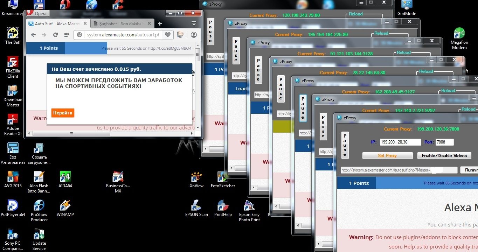The image size is (478, 252).
Task: Open the Opera tab menu dropdown
Action: point(194,24)
